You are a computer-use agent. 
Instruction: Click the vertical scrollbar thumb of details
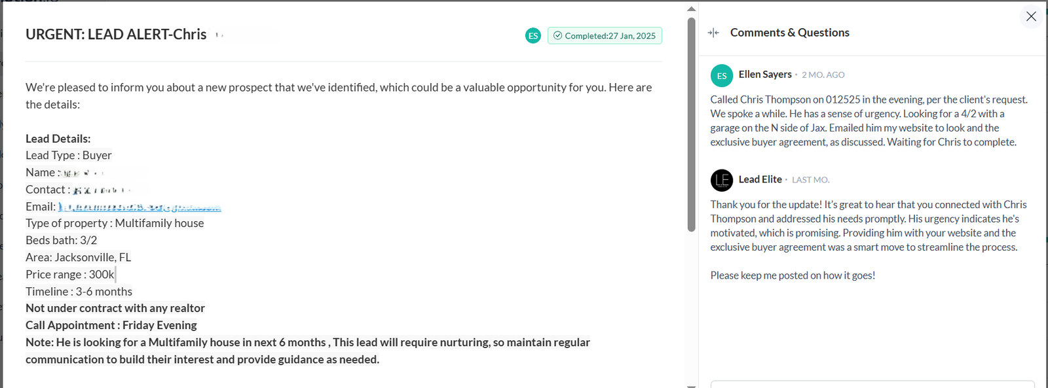[691, 124]
